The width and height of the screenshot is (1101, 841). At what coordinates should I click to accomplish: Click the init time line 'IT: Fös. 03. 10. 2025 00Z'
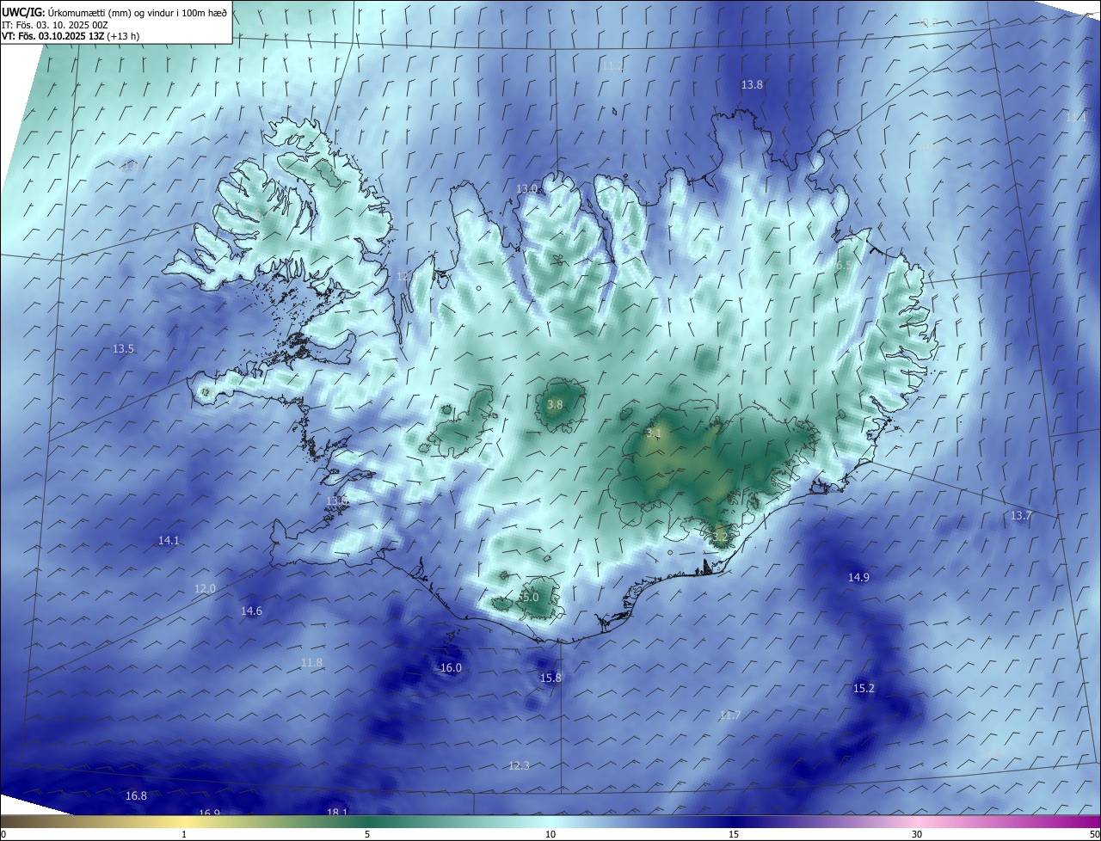click(54, 25)
